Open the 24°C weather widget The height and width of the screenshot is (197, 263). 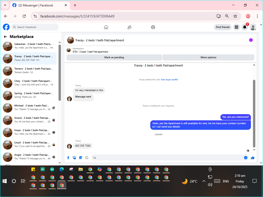point(190,181)
